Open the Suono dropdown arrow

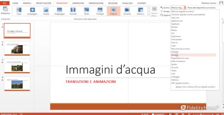click(x=185, y=8)
